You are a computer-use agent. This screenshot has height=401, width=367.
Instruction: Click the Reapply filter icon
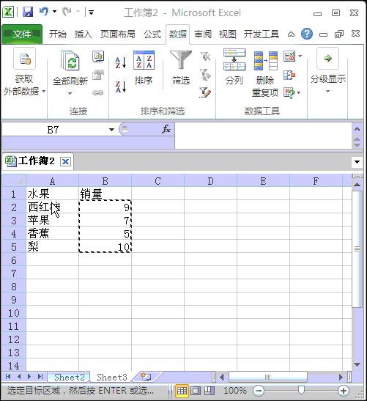click(x=205, y=75)
